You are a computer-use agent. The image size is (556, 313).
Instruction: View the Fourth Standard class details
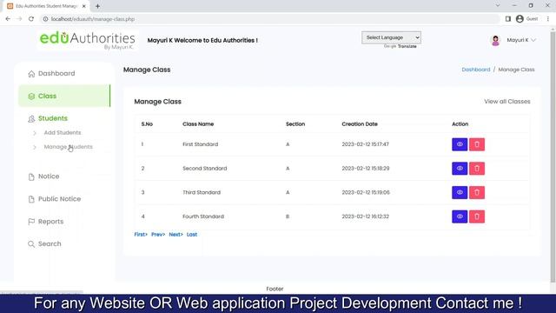coord(460,216)
